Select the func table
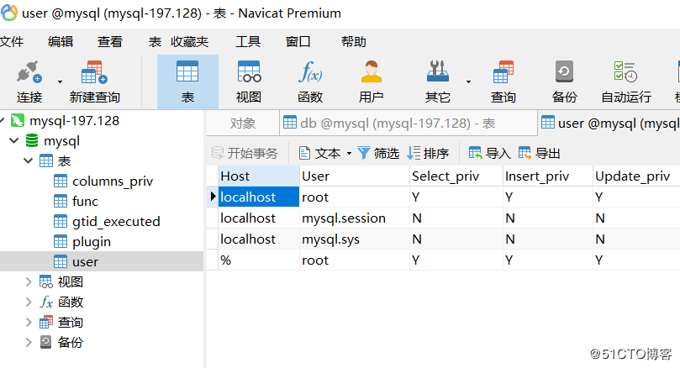 [x=85, y=201]
